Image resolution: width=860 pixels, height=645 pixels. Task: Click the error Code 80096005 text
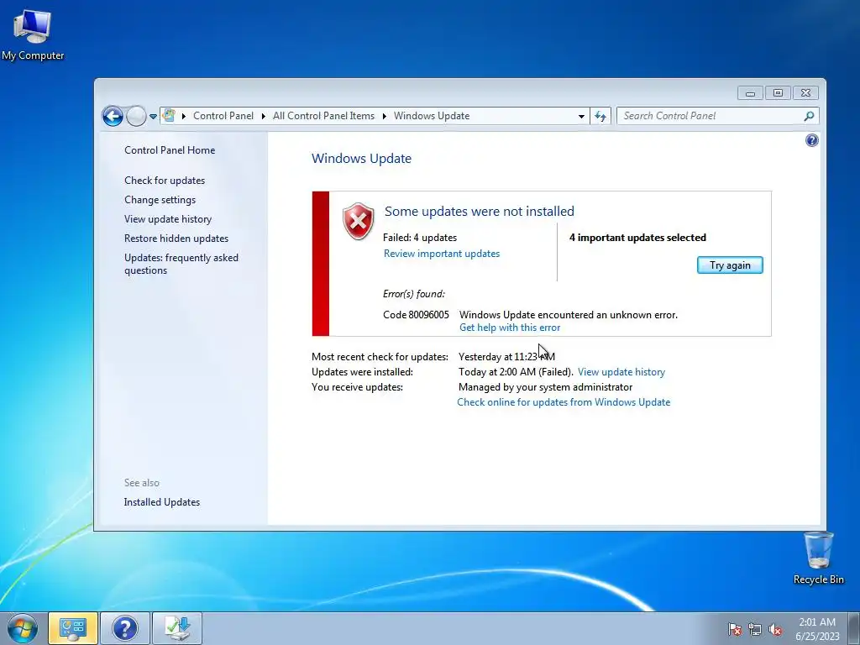point(416,315)
